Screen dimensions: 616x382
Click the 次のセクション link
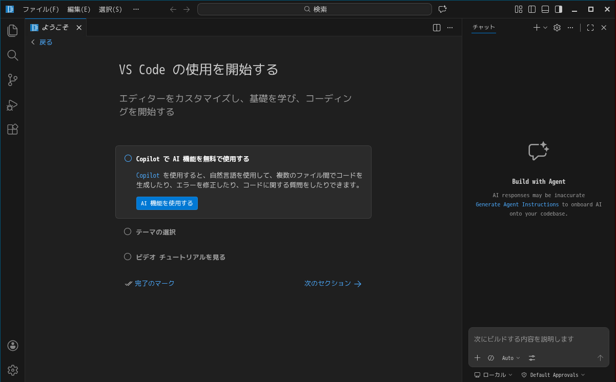333,283
